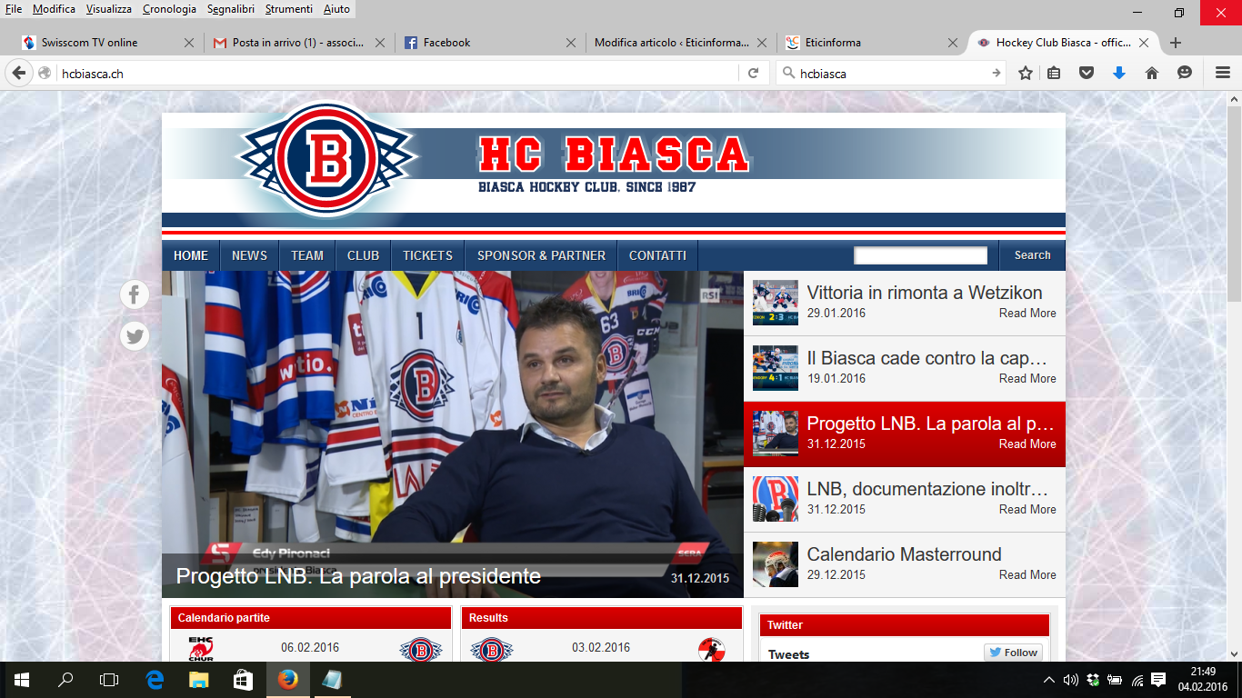Viewport: 1242px width, 698px height.
Task: Click Vittoria in rimonta article thumbnail
Action: click(x=776, y=303)
